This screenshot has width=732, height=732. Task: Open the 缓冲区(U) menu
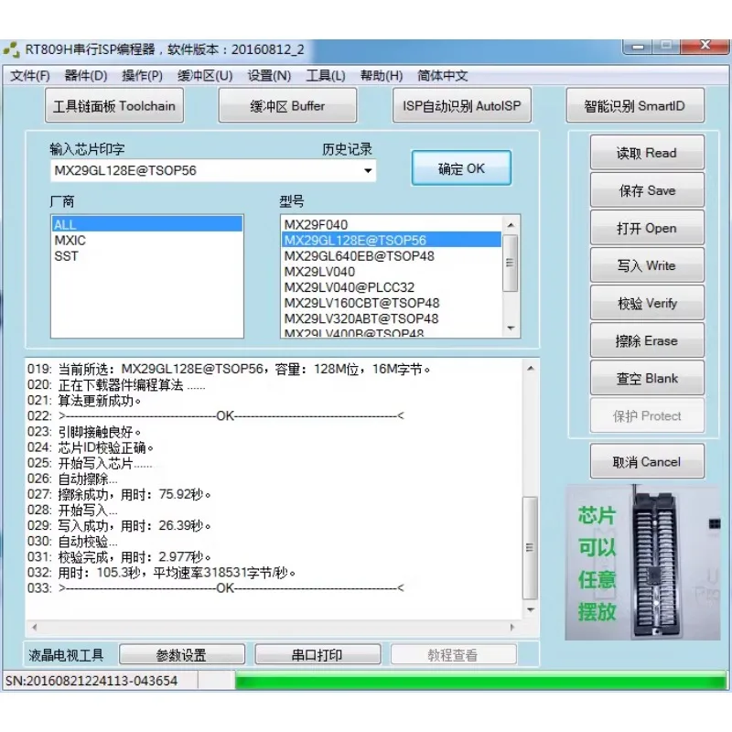tap(205, 76)
